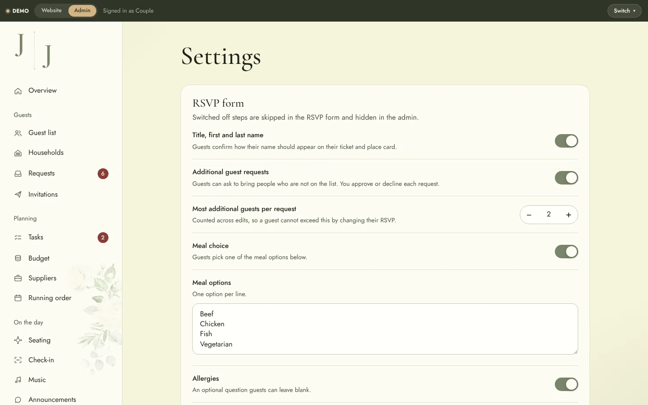Click the red Requests count badge
The width and height of the screenshot is (648, 405).
pos(103,174)
